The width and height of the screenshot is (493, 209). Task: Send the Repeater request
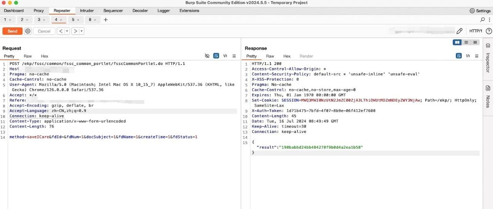(x=12, y=31)
